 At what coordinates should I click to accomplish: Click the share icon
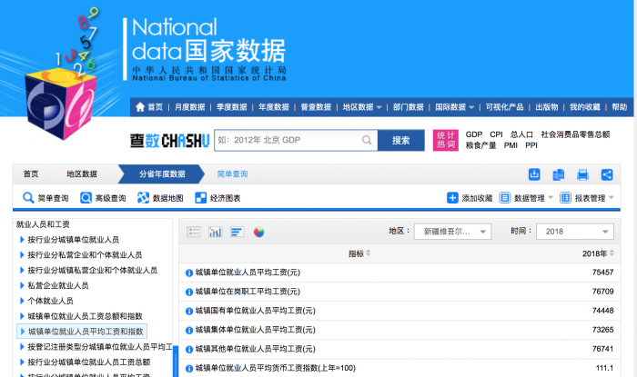(606, 174)
